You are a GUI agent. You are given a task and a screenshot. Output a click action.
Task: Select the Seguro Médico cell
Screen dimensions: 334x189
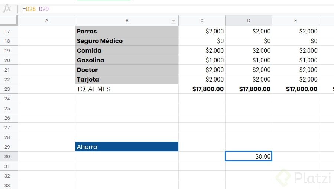tap(127, 41)
